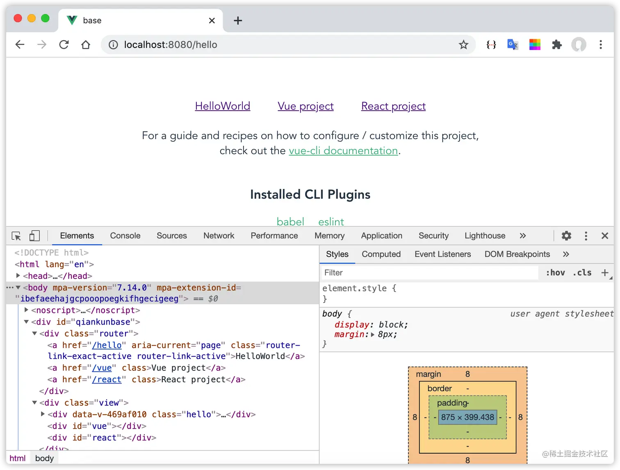Close the DevTools panel
This screenshot has width=620, height=470.
(605, 236)
